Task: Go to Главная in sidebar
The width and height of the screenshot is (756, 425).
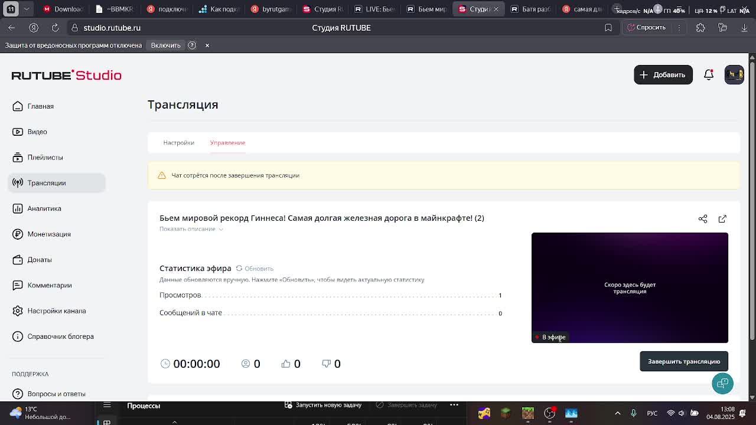Action: point(41,106)
